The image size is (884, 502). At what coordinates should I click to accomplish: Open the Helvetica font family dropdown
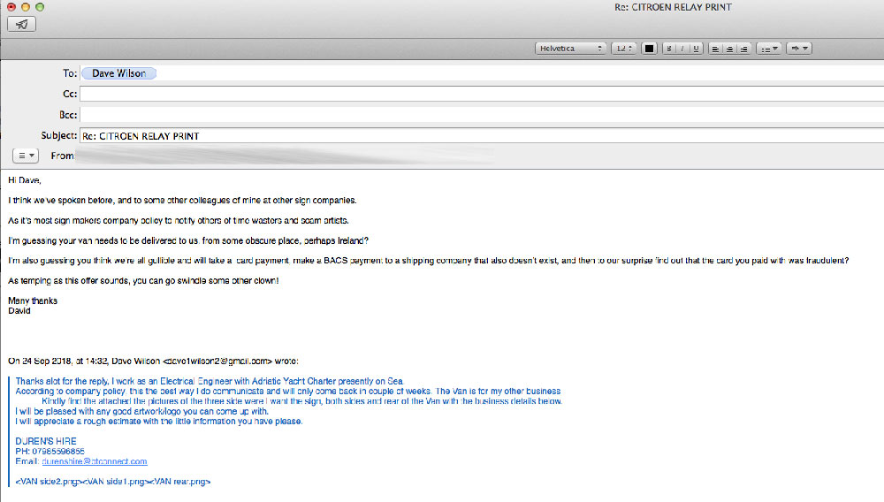[570, 49]
